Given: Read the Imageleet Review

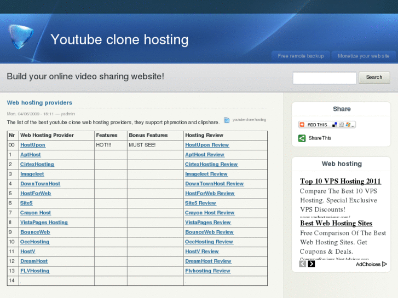Looking at the screenshot, I should [x=206, y=174].
